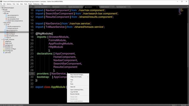
Task: Open nav.service.ts in the sidebar
Action: pyautogui.click(x=12, y=17)
